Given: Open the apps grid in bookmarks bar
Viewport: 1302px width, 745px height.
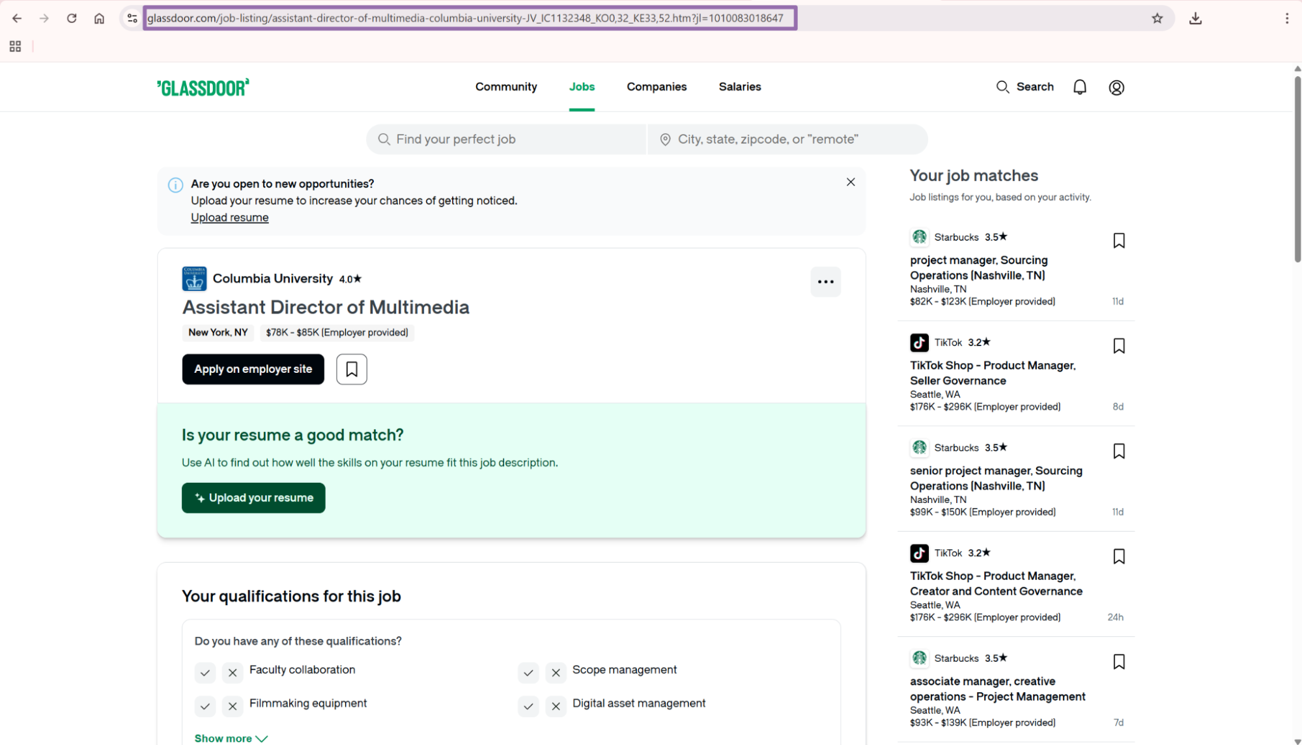Looking at the screenshot, I should coord(15,46).
